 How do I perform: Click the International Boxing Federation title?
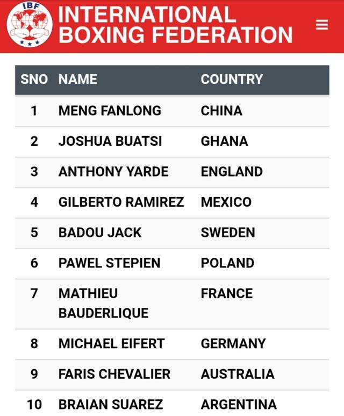175,25
